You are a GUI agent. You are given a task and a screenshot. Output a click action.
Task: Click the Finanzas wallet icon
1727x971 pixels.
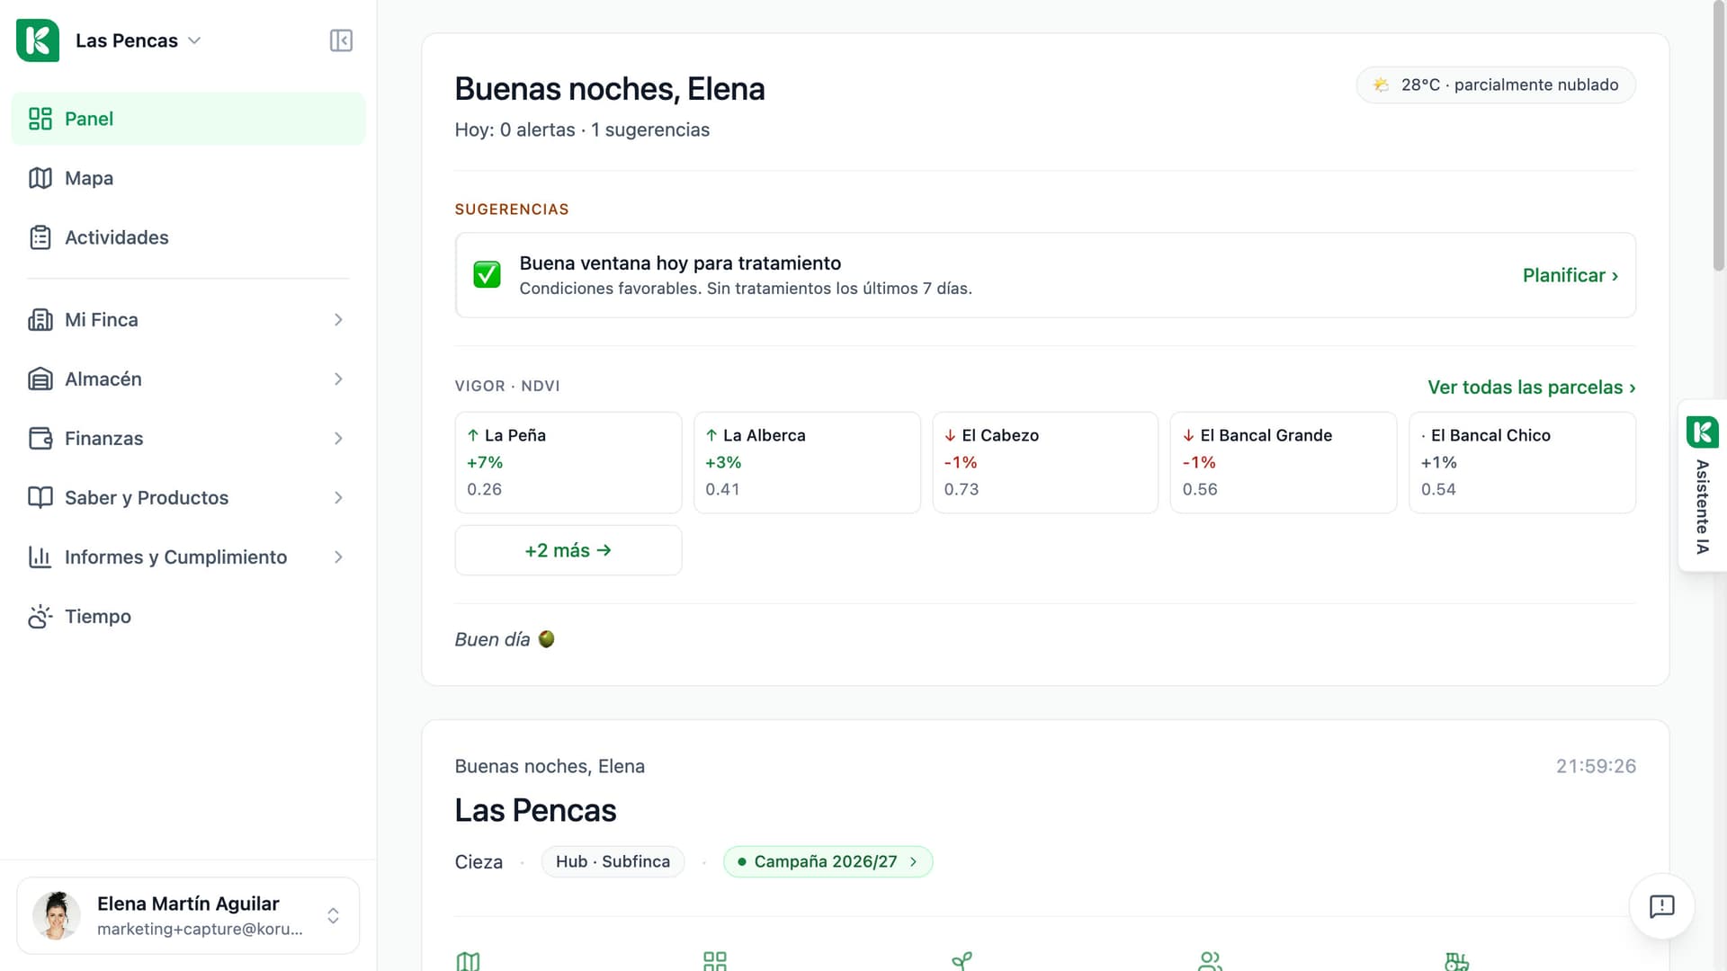coord(40,439)
